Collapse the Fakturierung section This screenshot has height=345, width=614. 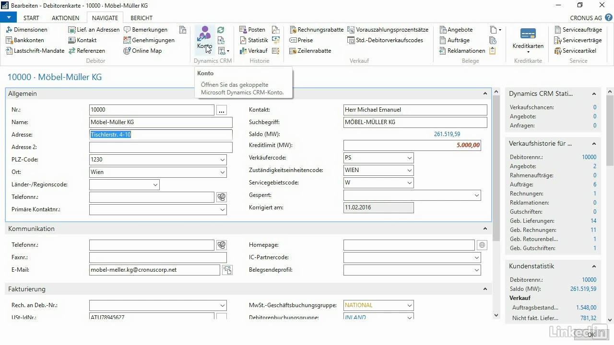[485, 289]
